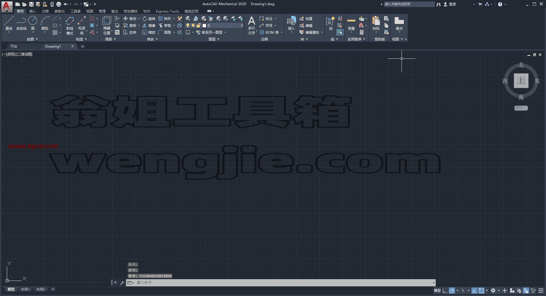
Task: Click 创建 block create tool
Action: pos(306,19)
